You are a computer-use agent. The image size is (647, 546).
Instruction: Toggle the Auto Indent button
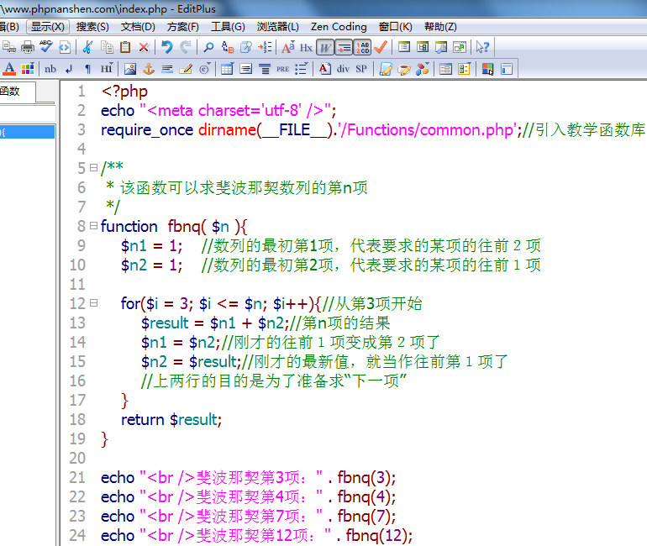click(344, 47)
